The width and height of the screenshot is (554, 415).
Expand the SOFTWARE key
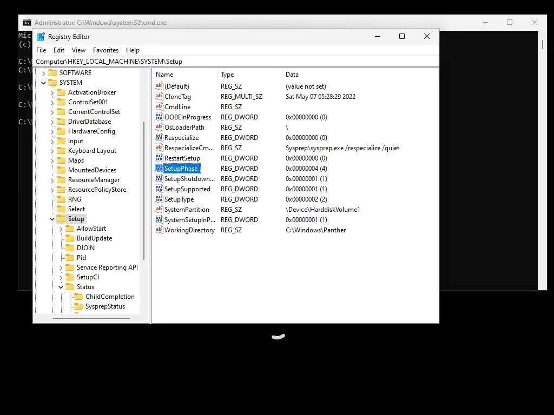(43, 73)
